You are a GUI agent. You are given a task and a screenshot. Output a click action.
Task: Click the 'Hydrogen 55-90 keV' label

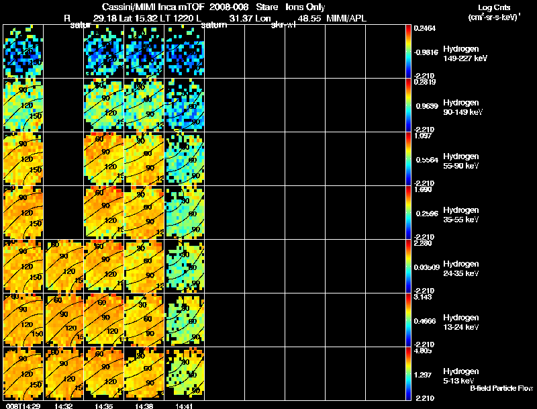point(461,161)
